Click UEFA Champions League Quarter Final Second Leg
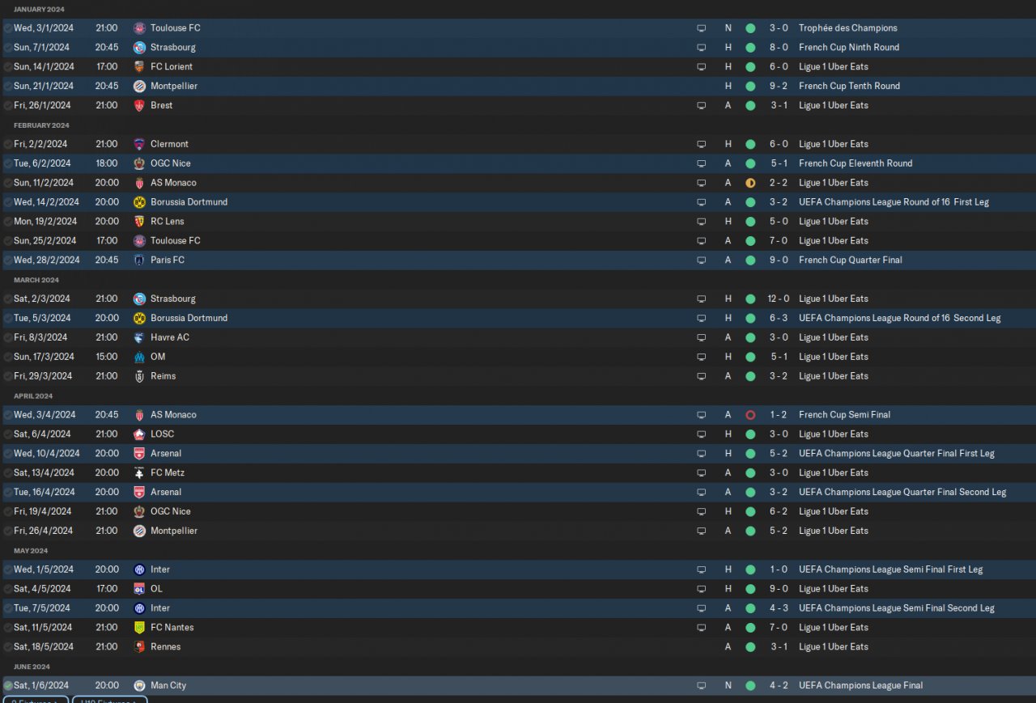This screenshot has height=703, width=1036. pos(902,493)
